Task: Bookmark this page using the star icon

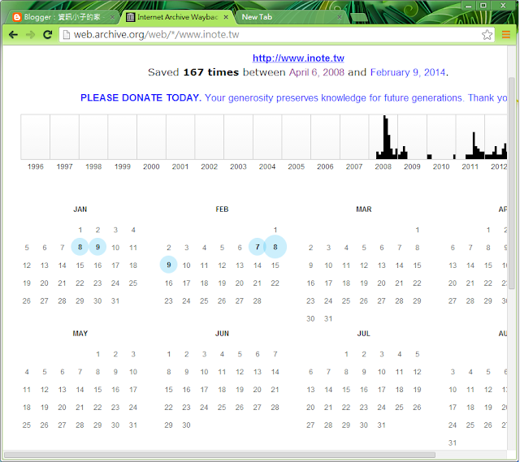Action: 487,34
